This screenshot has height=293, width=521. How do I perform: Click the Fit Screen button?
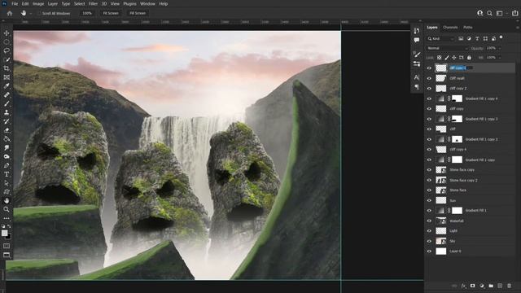click(x=111, y=13)
